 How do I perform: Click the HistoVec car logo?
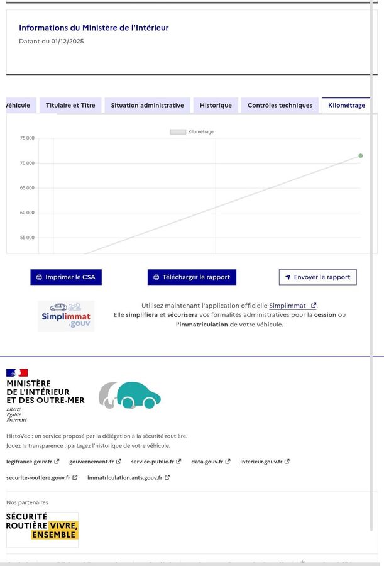pos(129,396)
